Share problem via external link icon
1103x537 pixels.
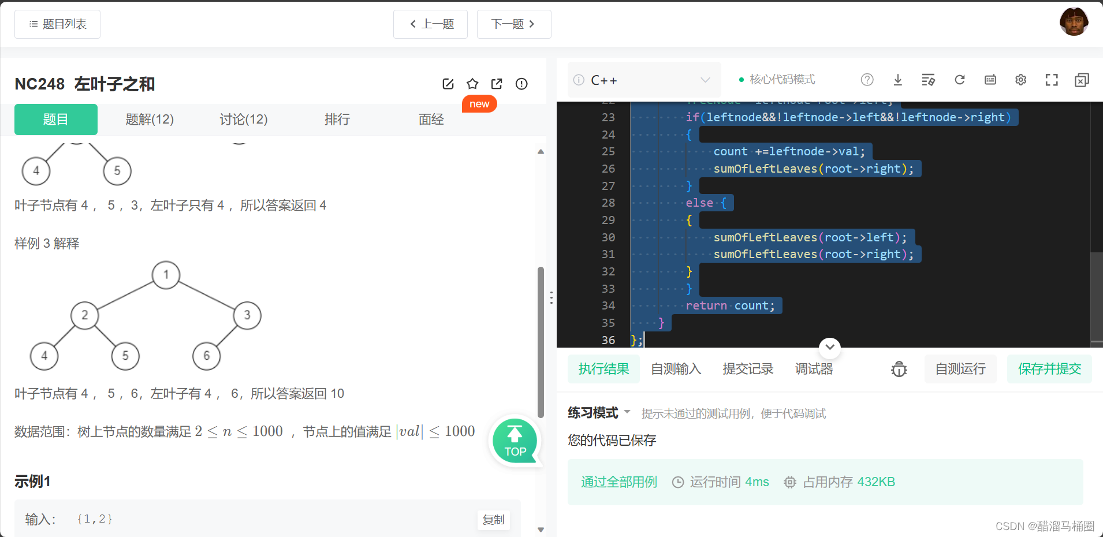[x=497, y=84]
